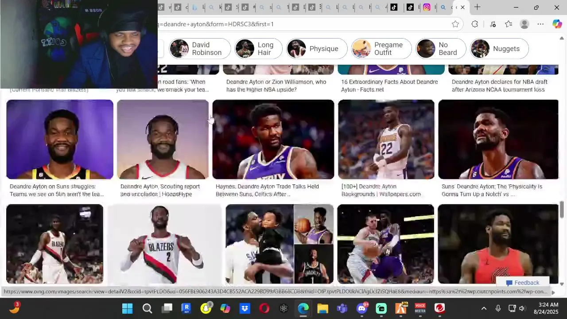Open browser Extensions icon
The image size is (567, 319).
[475, 24]
